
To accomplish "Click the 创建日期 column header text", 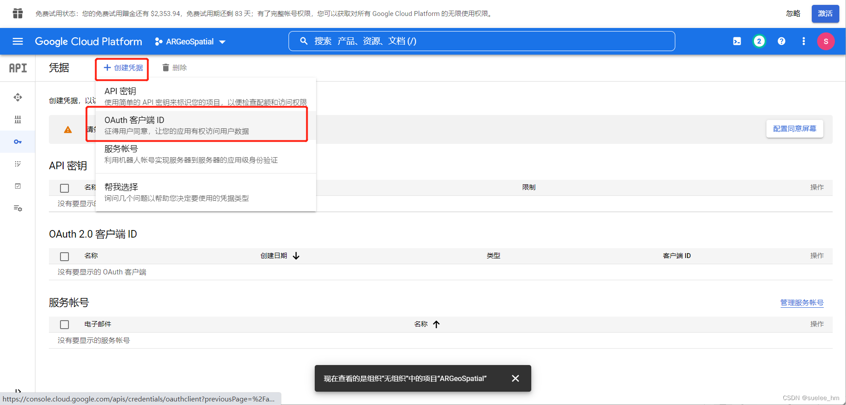I will (x=274, y=256).
